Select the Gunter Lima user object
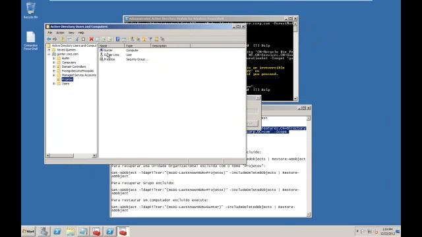Image resolution: width=422 pixels, height=237 pixels. [111, 55]
